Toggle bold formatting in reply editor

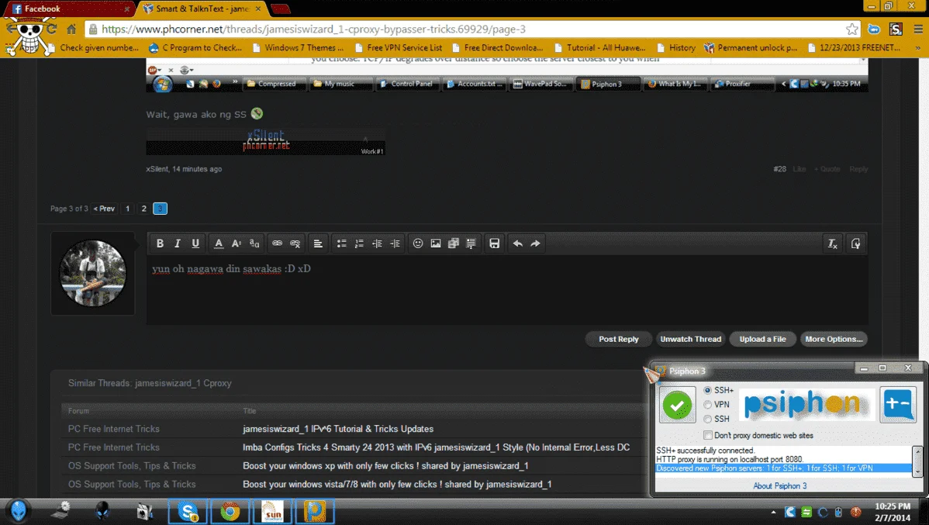160,244
